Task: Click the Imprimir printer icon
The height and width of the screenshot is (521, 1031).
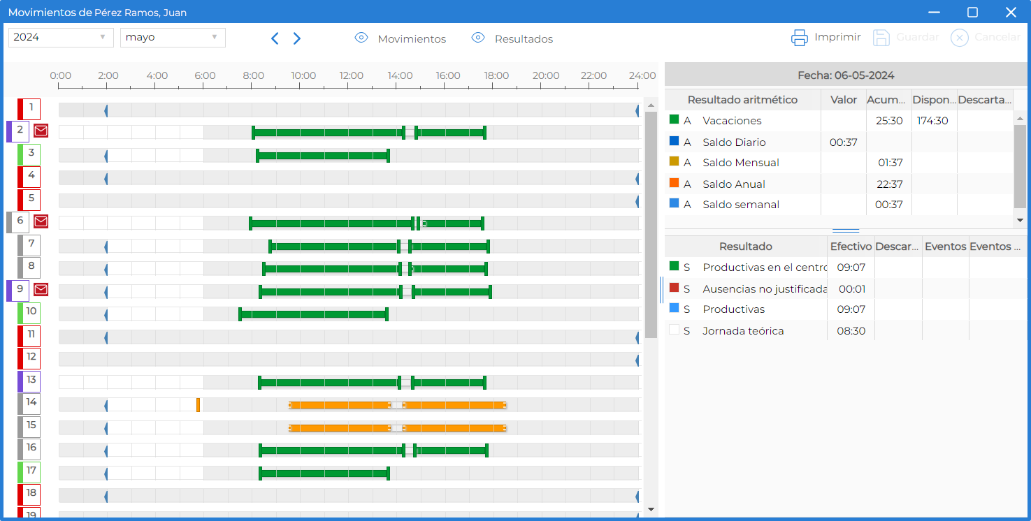Action: pos(800,38)
